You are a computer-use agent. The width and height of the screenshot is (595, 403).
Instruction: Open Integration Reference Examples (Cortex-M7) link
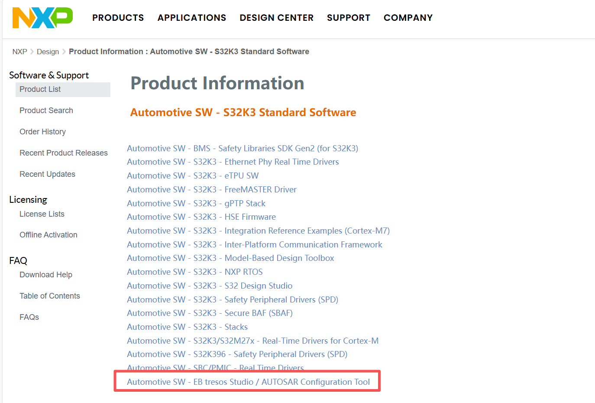(259, 231)
